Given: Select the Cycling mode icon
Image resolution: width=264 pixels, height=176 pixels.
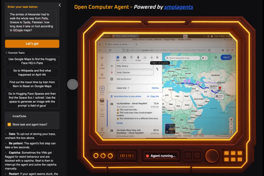Looking at the screenshot, I should tap(145, 58).
